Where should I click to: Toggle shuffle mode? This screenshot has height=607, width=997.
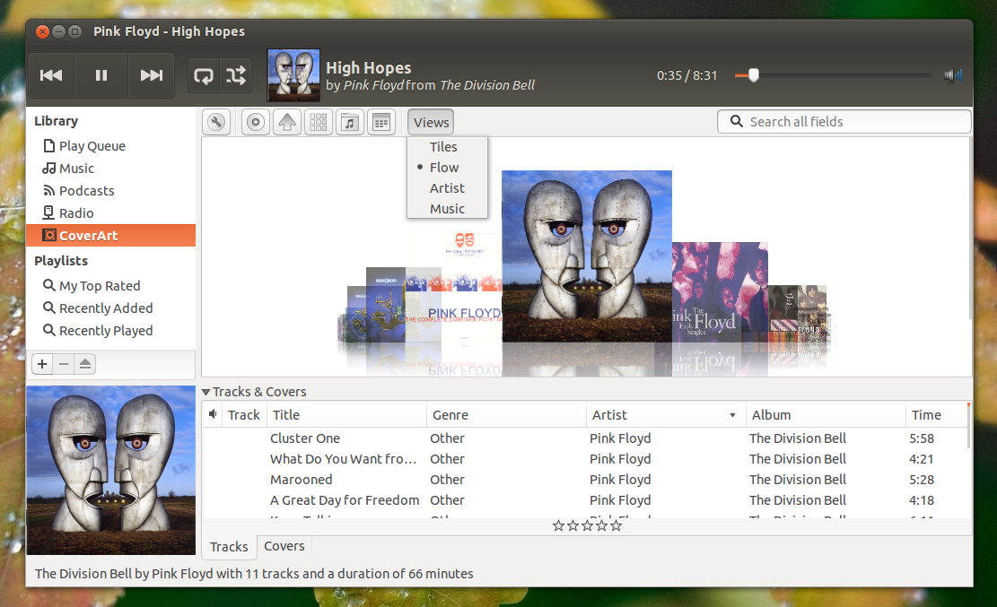pos(236,75)
